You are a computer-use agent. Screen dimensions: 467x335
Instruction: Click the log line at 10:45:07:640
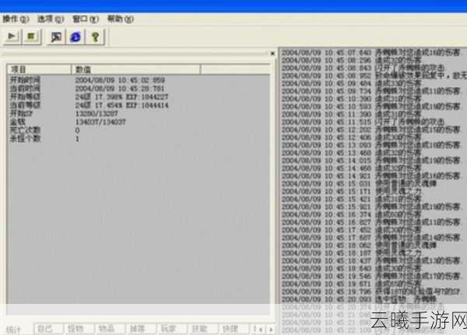pos(371,53)
